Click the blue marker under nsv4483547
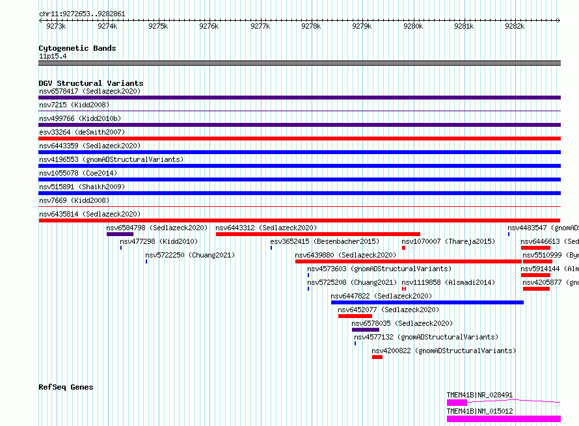The width and height of the screenshot is (579, 426). coord(509,234)
